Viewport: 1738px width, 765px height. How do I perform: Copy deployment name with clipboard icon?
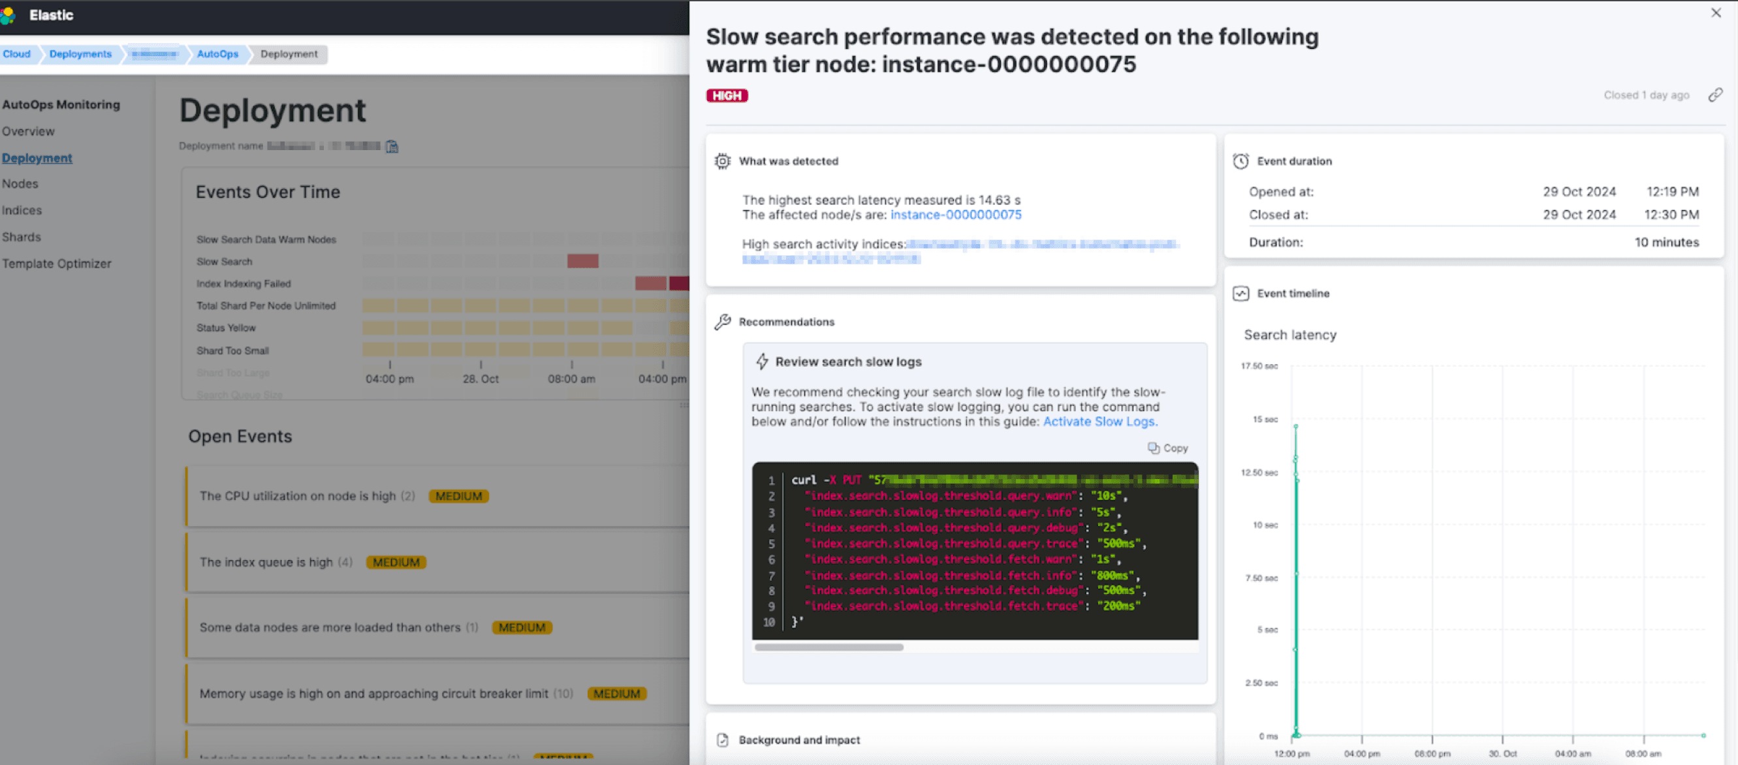392,146
